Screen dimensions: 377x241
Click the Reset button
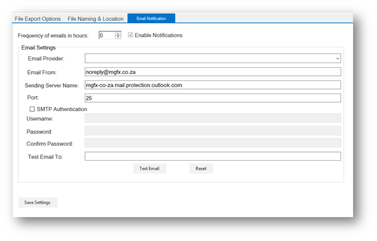pyautogui.click(x=201, y=169)
